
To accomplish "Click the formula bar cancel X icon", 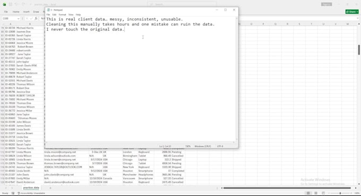I will [x=27, y=19].
